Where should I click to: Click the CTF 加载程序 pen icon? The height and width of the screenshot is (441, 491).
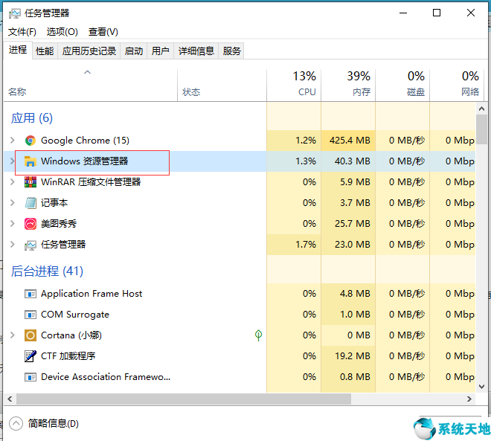[31, 356]
